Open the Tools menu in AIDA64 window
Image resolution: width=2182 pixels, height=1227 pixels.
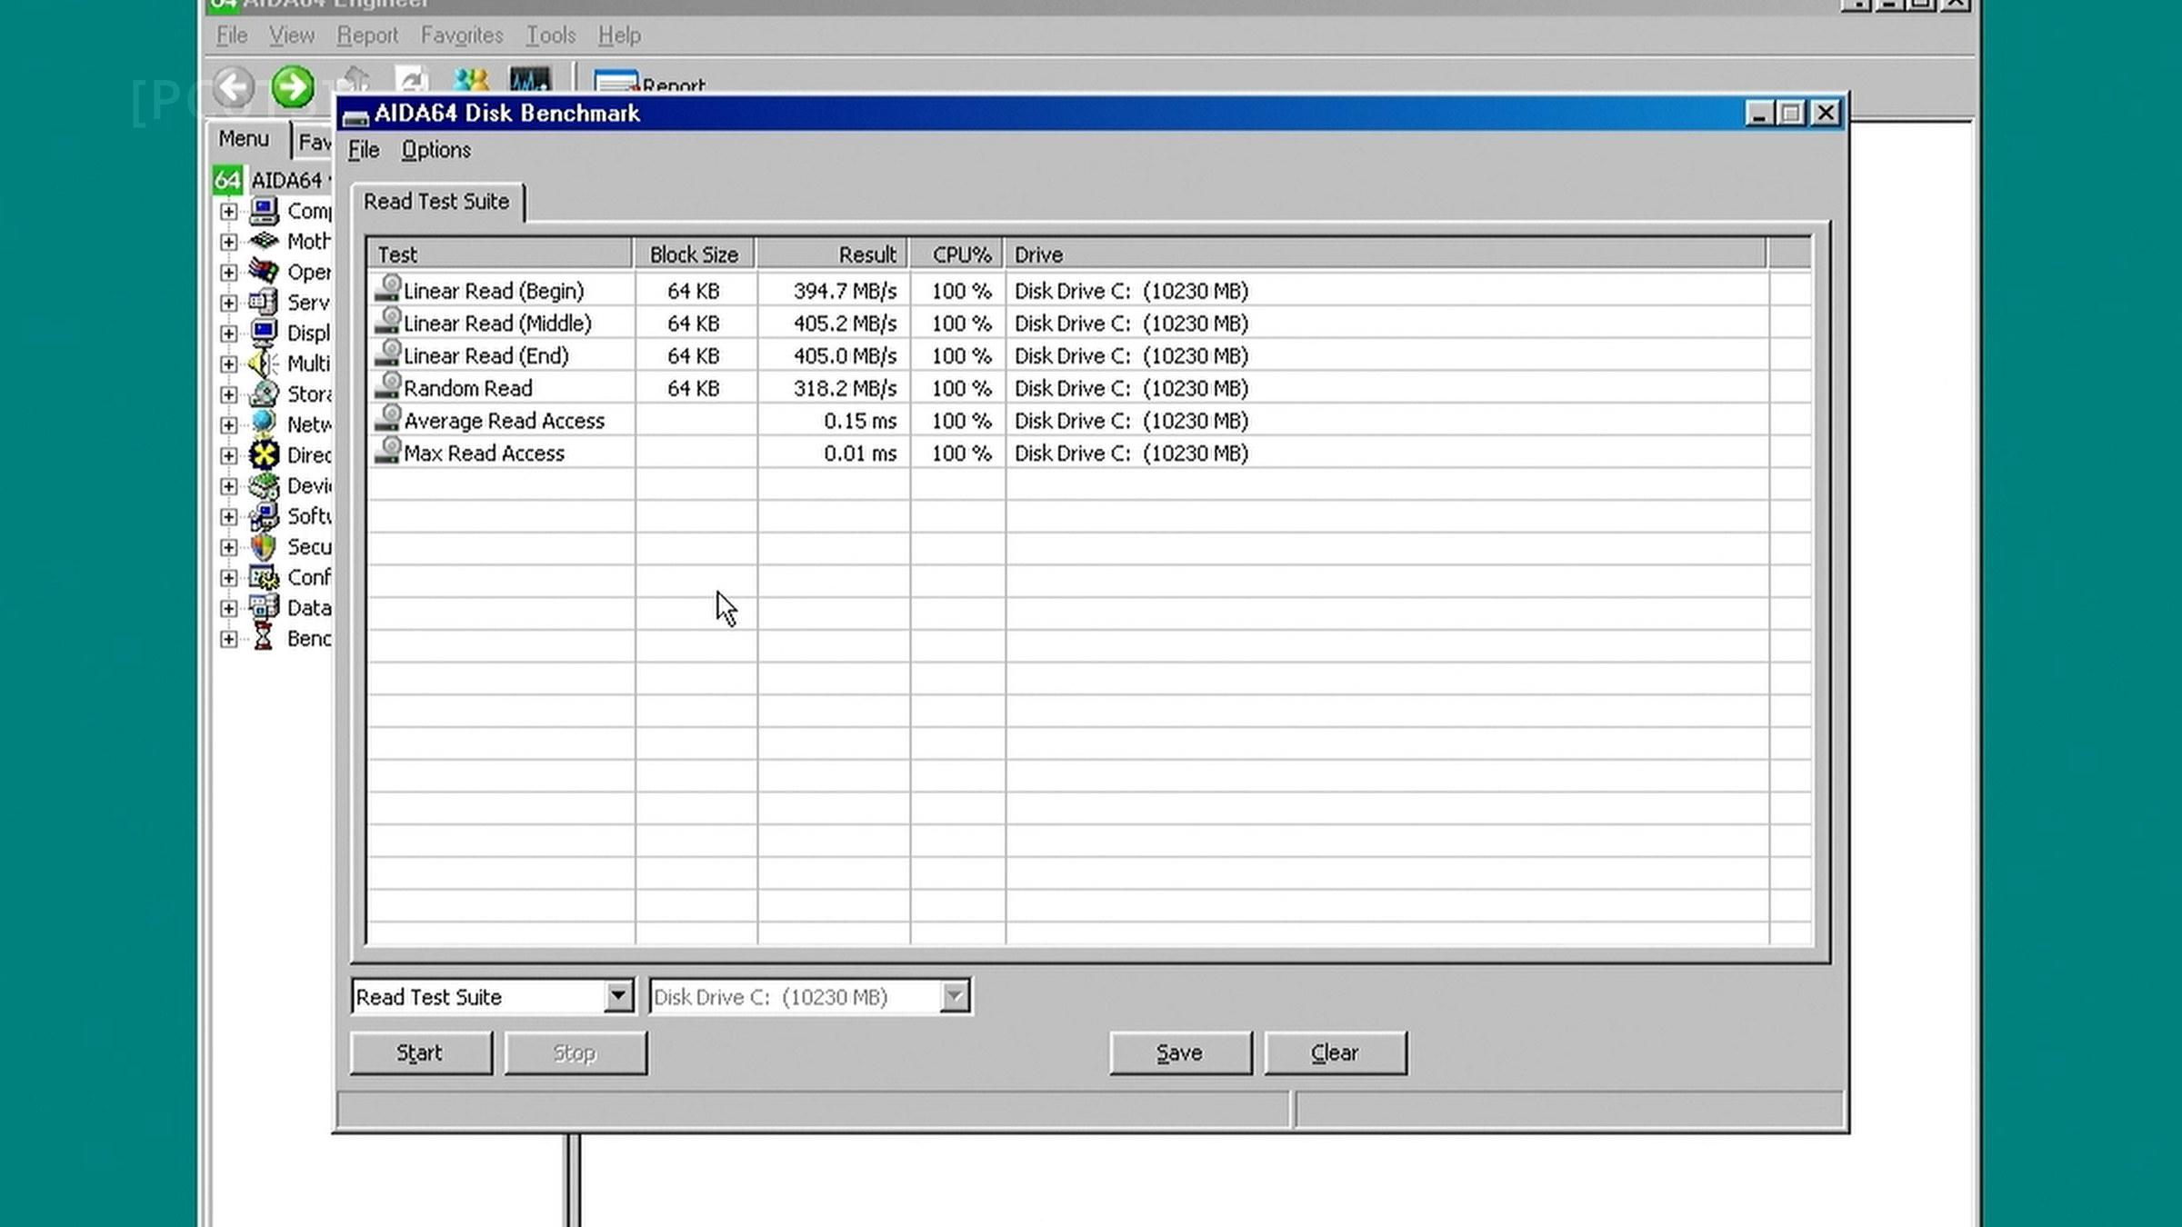tap(551, 35)
